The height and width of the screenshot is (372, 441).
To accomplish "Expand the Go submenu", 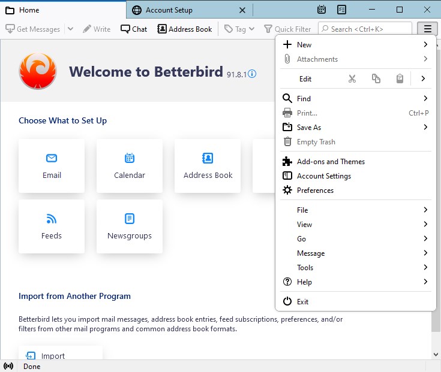I will coord(355,238).
